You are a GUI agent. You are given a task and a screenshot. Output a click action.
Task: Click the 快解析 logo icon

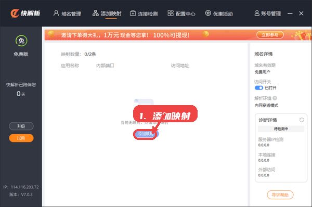15,14
